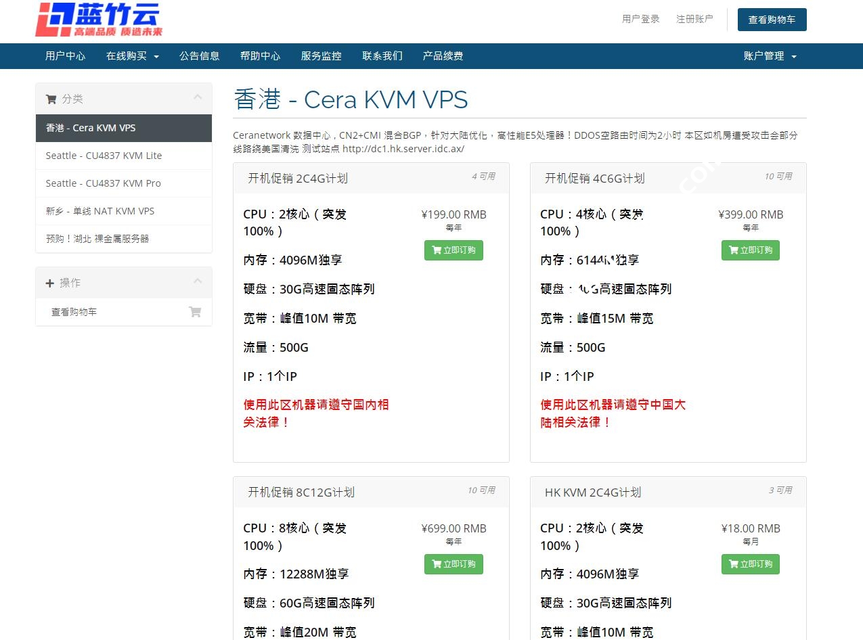This screenshot has width=863, height=640.
Task: Collapse the 操作 sidebar panel
Action: [x=198, y=280]
